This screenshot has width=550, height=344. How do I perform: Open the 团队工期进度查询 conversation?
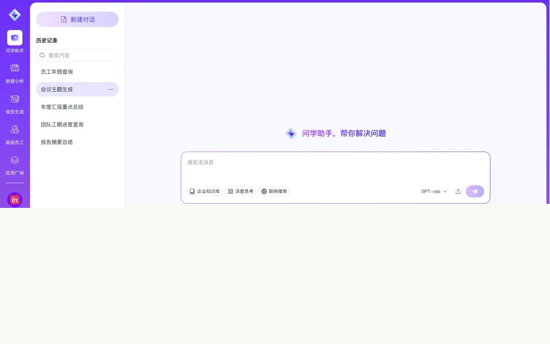coord(77,125)
